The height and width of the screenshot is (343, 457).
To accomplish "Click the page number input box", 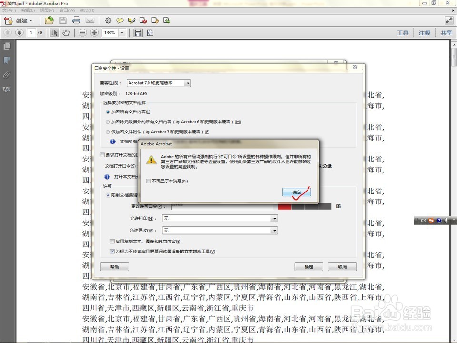I will pos(31,33).
